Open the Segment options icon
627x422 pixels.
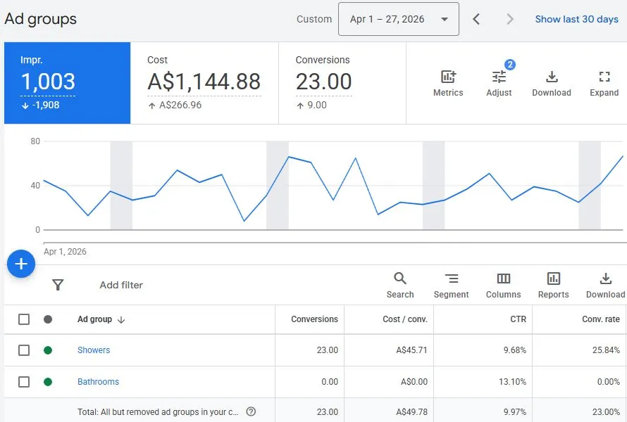coord(451,279)
